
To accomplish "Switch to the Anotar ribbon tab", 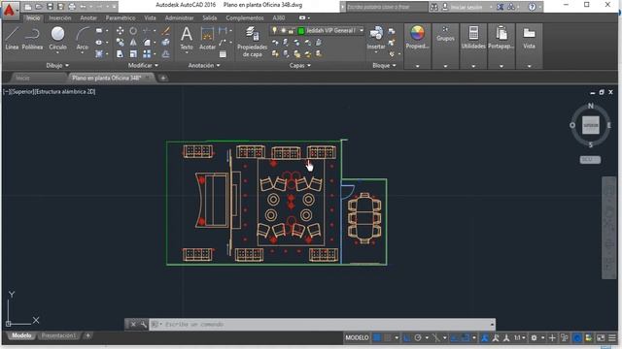I will coord(88,17).
